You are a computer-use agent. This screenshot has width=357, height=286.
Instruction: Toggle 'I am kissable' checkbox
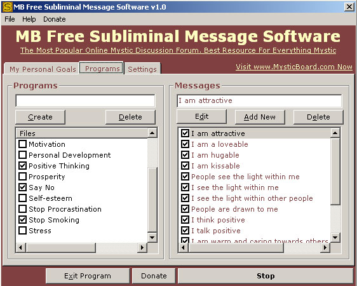[185, 165]
